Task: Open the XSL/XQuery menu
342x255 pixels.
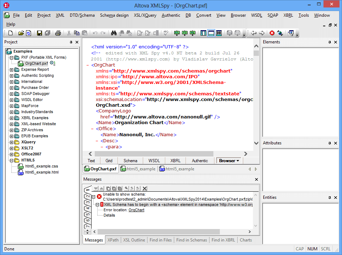Action: pyautogui.click(x=145, y=15)
